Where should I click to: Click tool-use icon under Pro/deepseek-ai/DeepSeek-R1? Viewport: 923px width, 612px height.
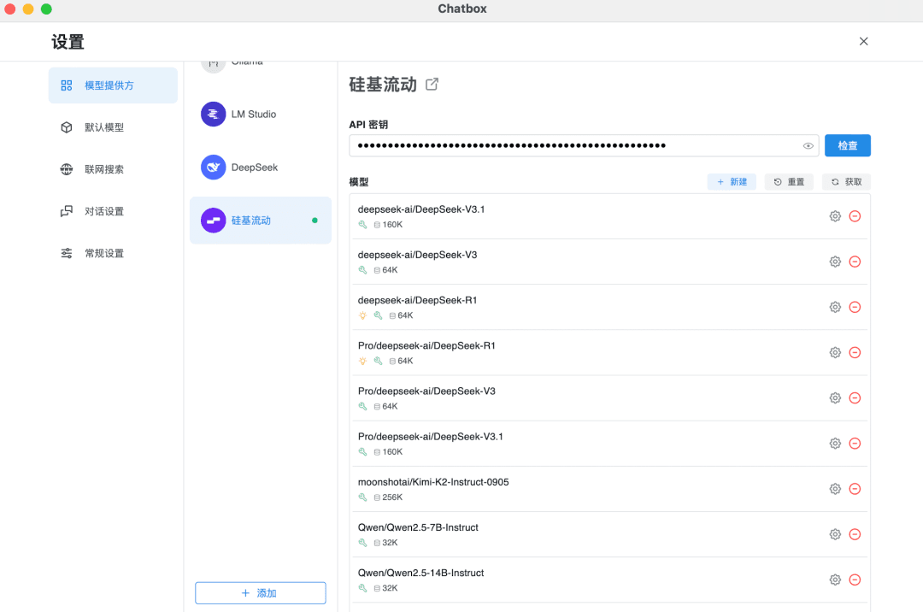378,361
